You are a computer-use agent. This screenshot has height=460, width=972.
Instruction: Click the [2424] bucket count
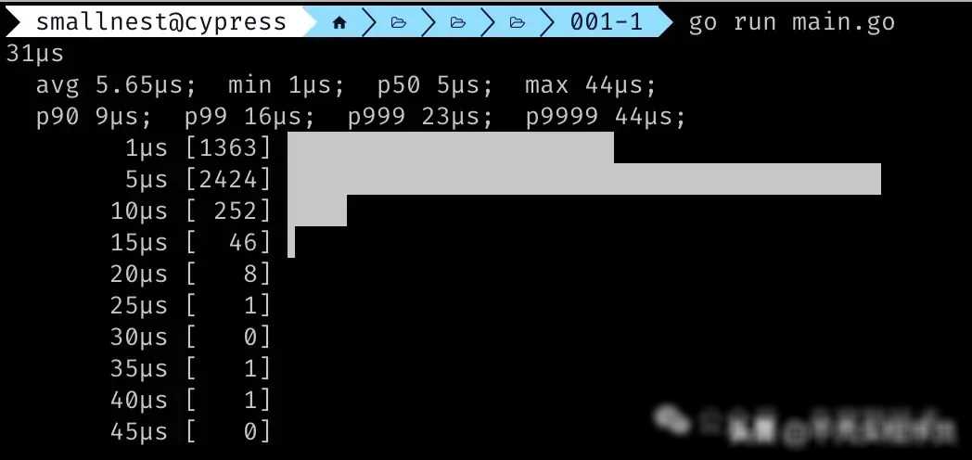(x=229, y=179)
